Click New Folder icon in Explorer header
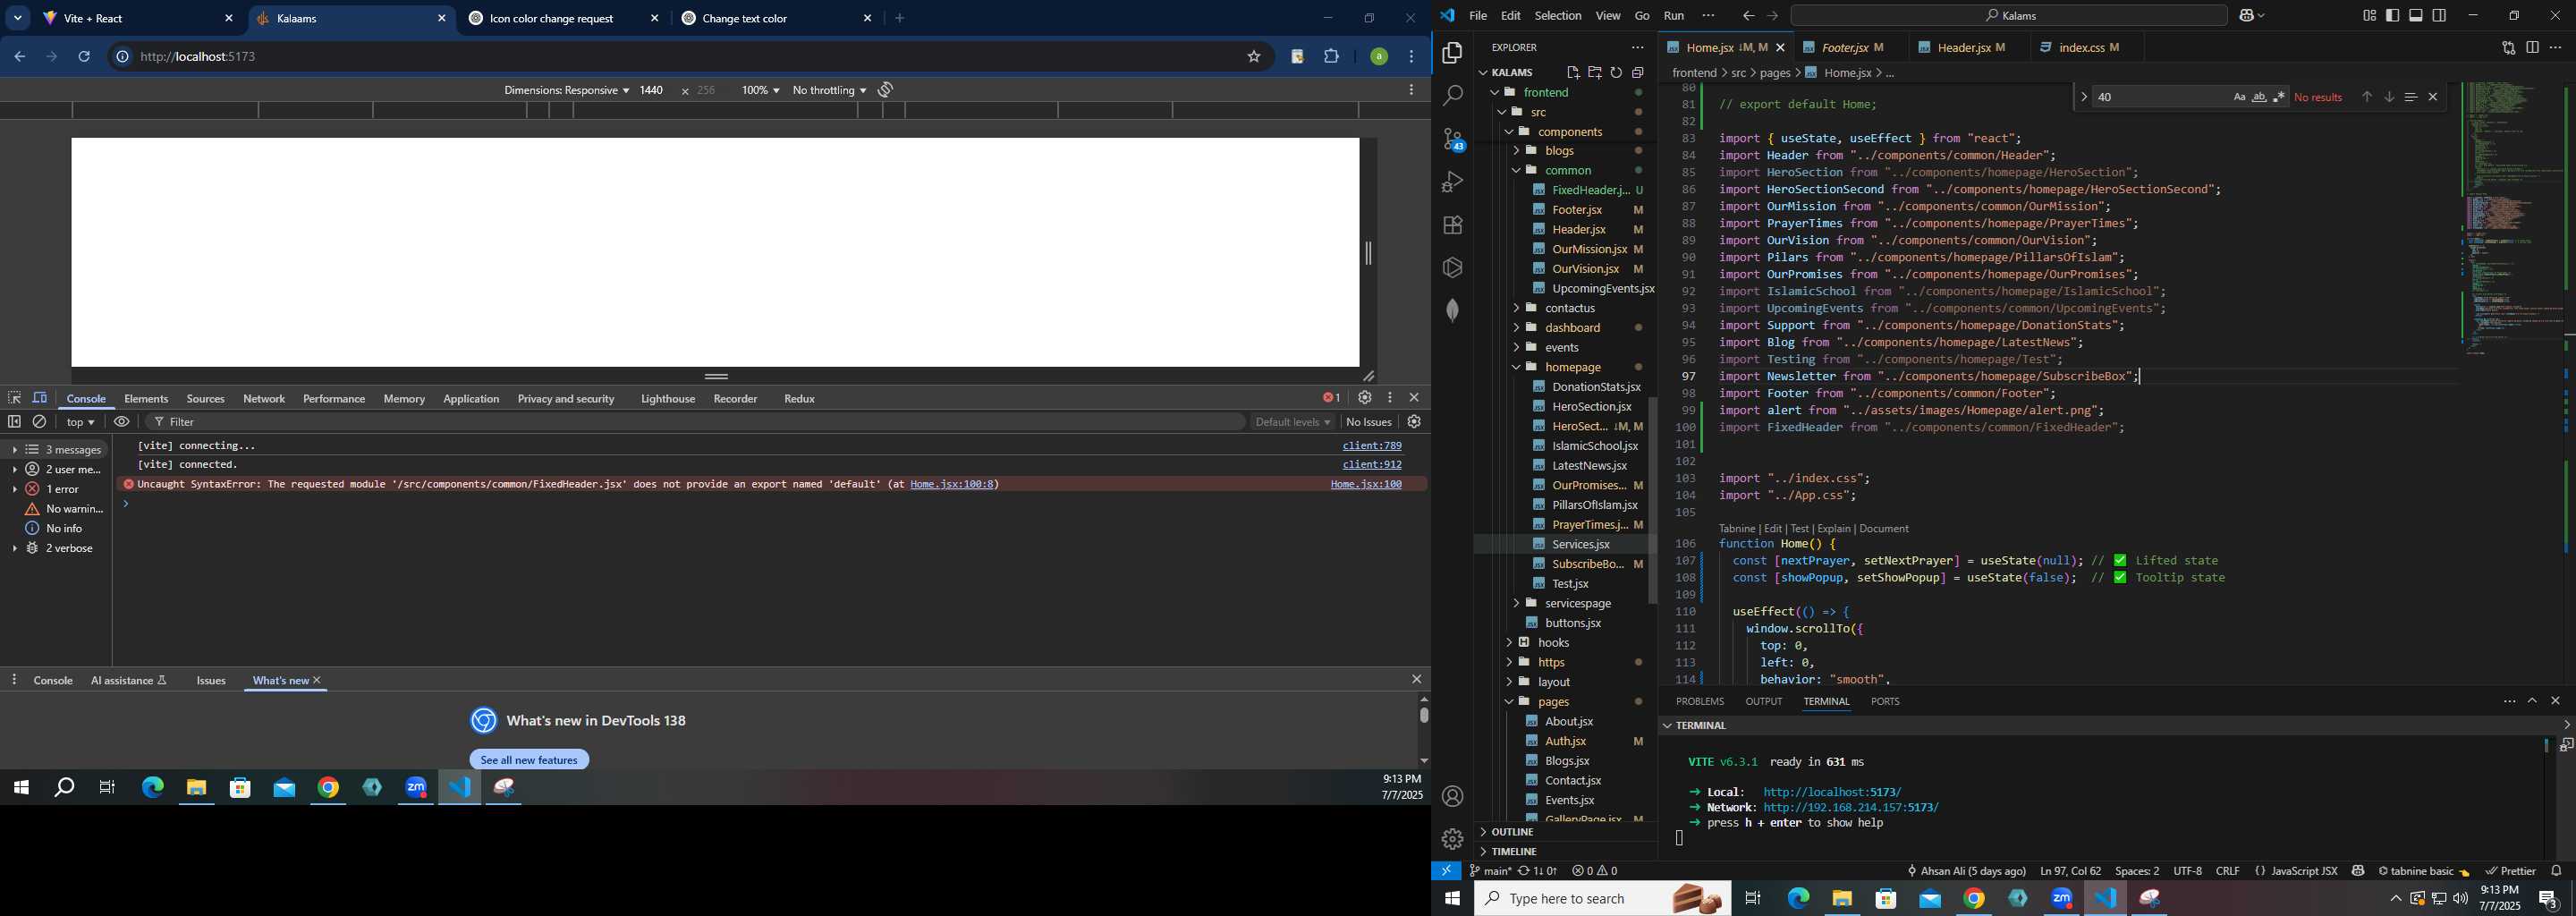 [1595, 72]
